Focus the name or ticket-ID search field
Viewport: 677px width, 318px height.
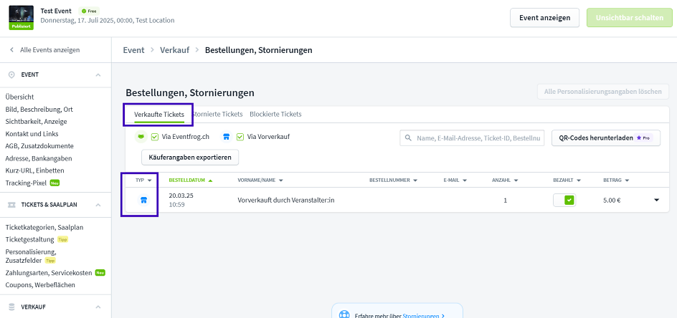pos(478,138)
